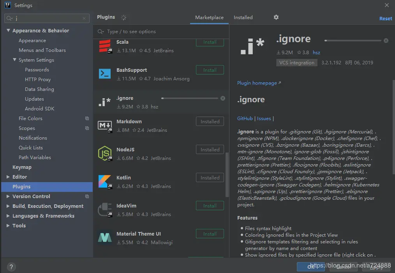395x273 pixels.
Task: Click the .ignore plugin list icon
Action: click(x=104, y=102)
